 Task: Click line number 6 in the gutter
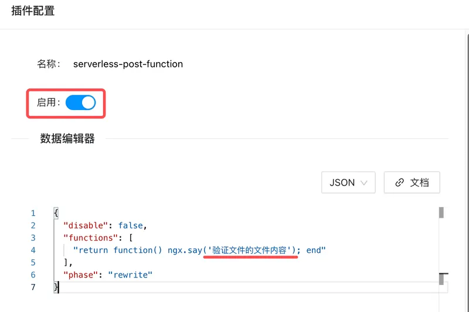point(33,275)
